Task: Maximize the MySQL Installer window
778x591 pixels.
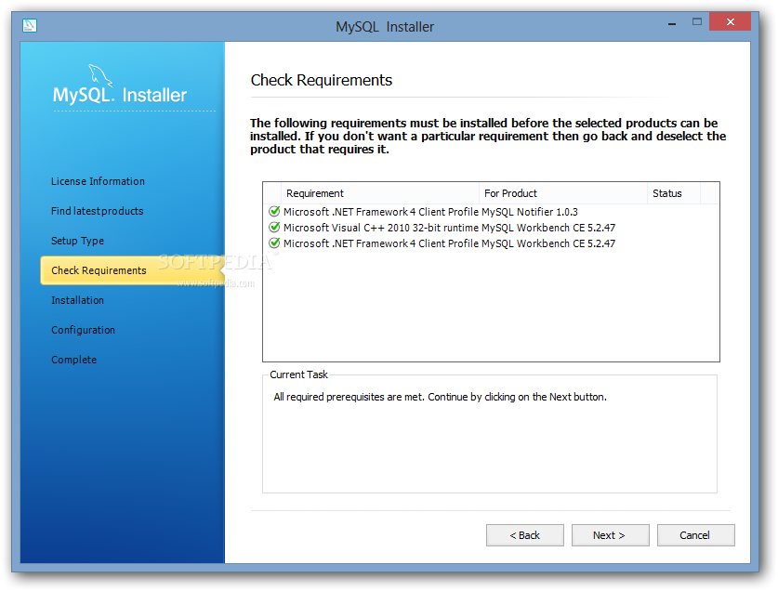Action: pyautogui.click(x=697, y=21)
